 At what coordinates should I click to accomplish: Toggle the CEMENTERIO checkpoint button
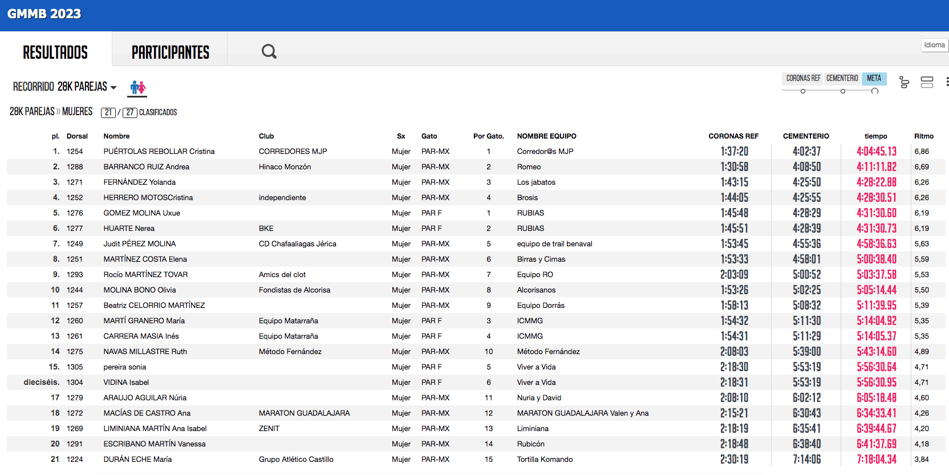click(x=842, y=79)
